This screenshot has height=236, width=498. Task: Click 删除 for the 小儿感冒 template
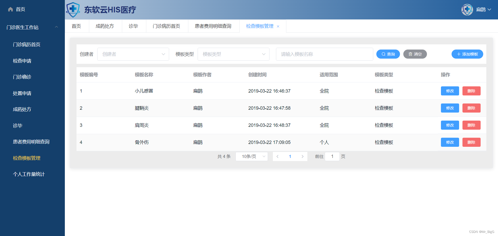(472, 91)
